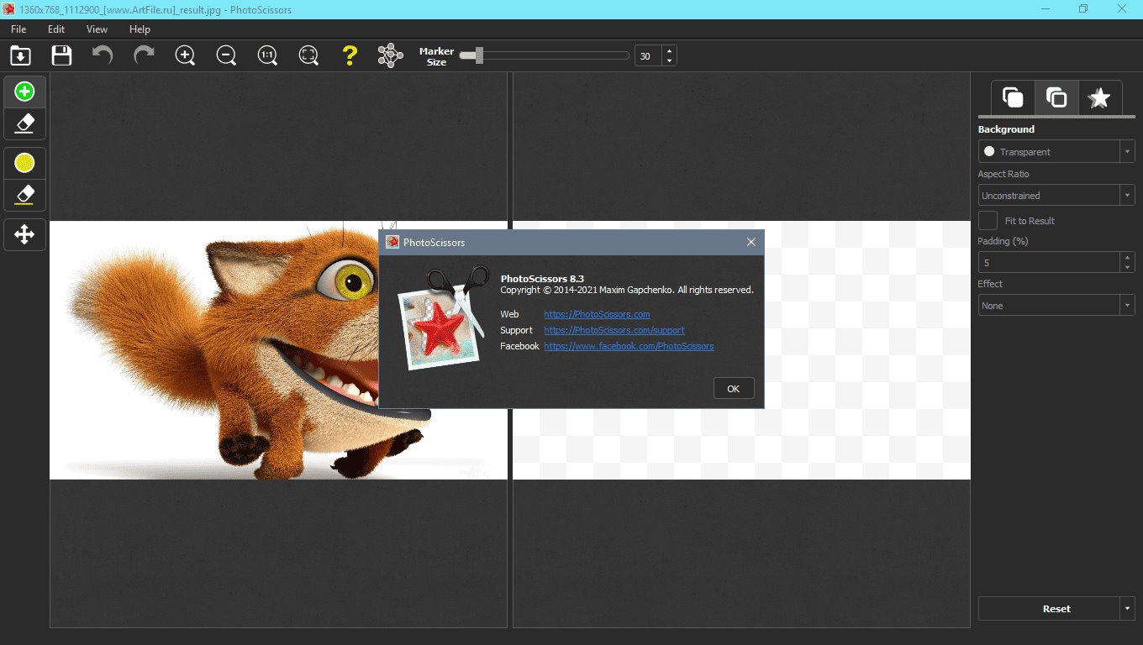Screen dimensions: 1143x645
Task: Open the Effect None dropdown
Action: pyautogui.click(x=1056, y=306)
